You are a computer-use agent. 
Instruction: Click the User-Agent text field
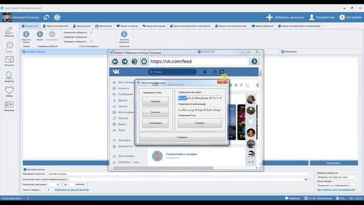(x=200, y=98)
